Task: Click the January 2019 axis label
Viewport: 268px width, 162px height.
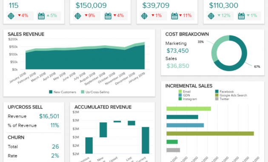Action: coord(137,78)
